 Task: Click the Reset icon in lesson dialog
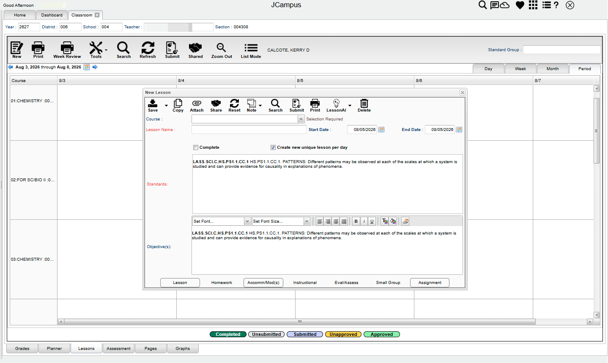pos(234,103)
